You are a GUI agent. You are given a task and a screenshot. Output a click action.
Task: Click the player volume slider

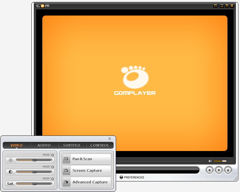pyautogui.click(x=223, y=161)
